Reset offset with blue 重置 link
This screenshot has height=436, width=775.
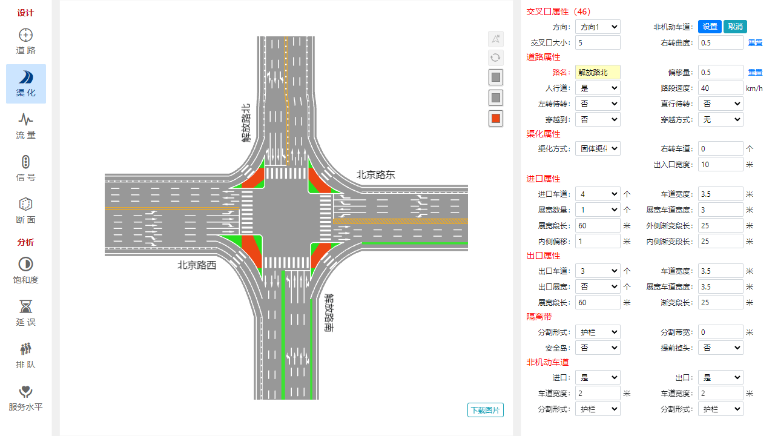755,72
